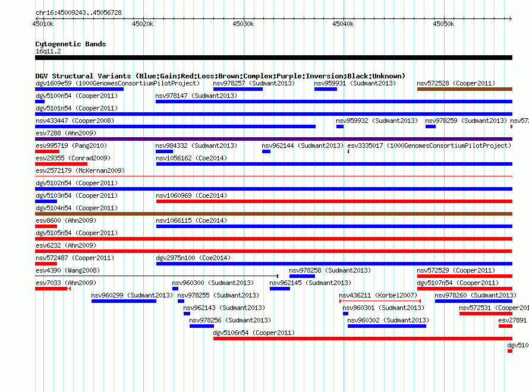Image resolution: width=529 pixels, height=392 pixels.
Task: Select dgv5101n54 (Cooper2011) label
Action: [x=77, y=108]
